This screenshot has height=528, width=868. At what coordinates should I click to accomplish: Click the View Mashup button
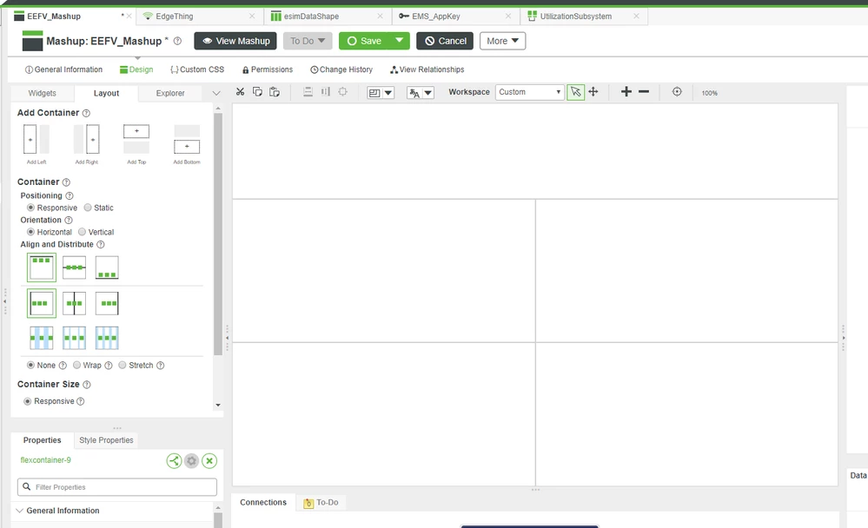[235, 41]
